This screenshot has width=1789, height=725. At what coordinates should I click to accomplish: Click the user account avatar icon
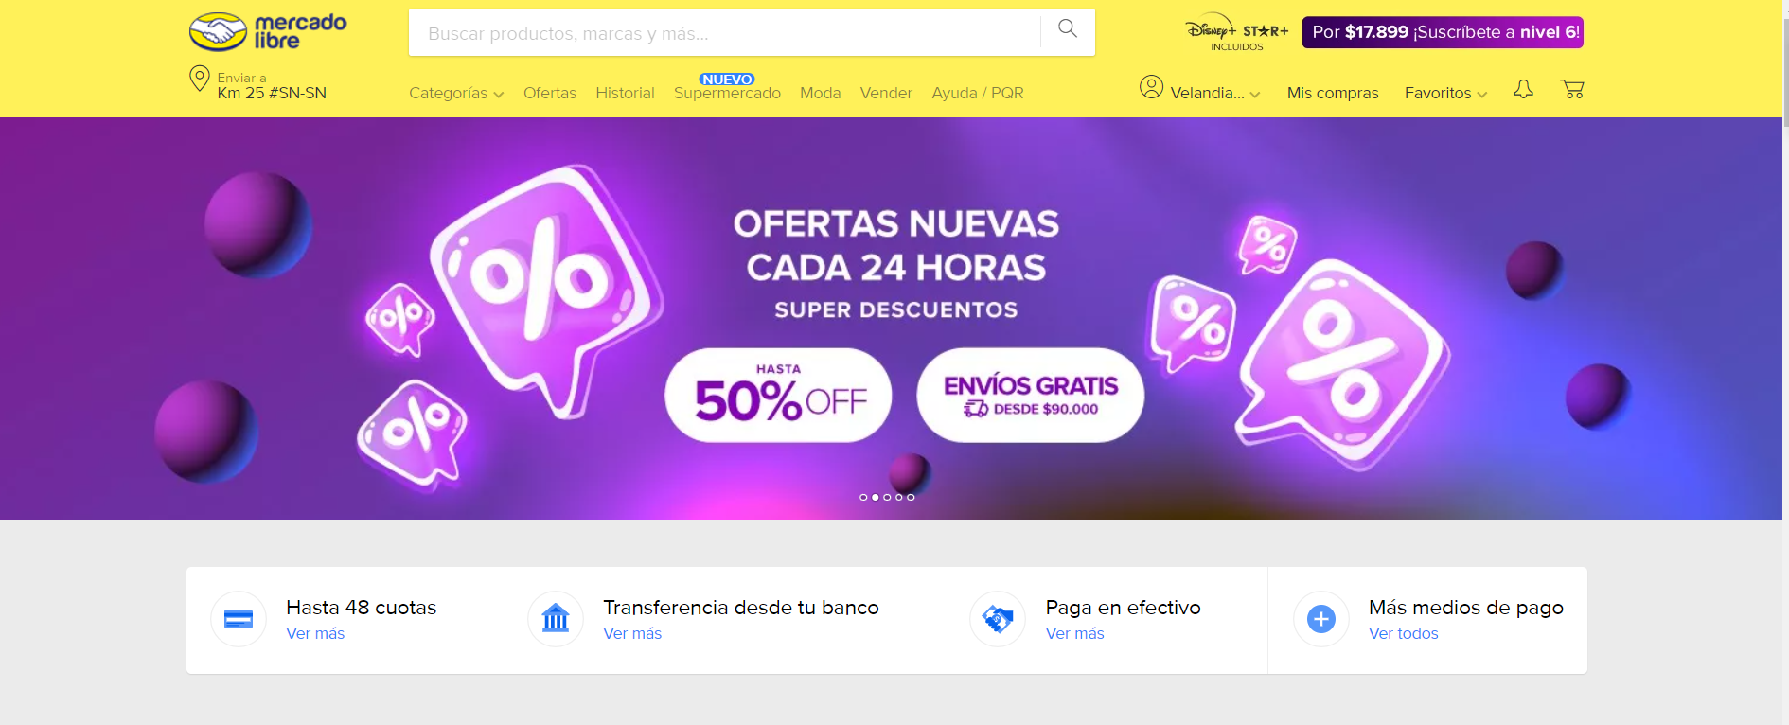pyautogui.click(x=1151, y=87)
